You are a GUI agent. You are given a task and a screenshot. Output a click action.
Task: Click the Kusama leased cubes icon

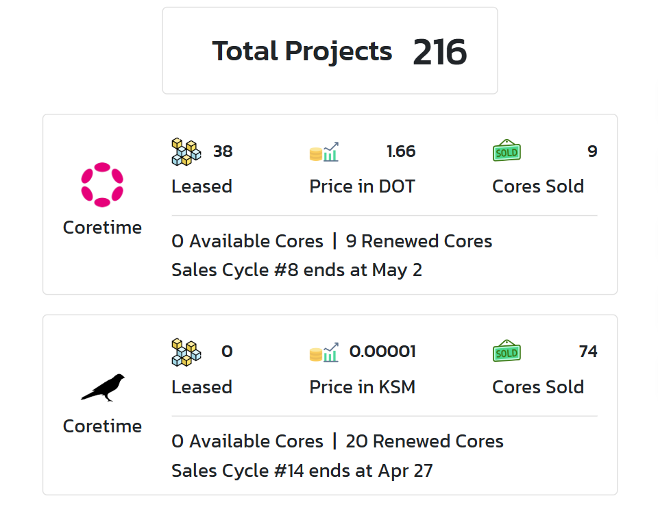coord(186,352)
